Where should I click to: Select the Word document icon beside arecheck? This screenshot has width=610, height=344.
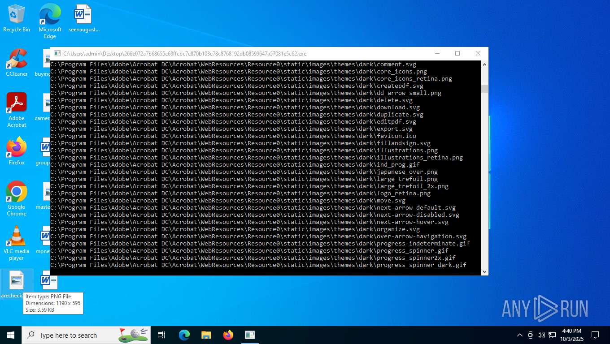coord(49,281)
